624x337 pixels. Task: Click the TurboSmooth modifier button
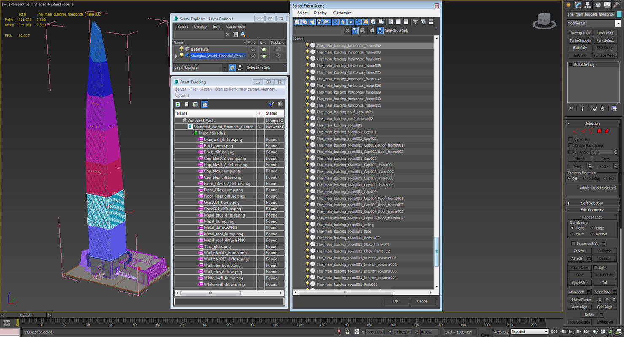point(580,40)
